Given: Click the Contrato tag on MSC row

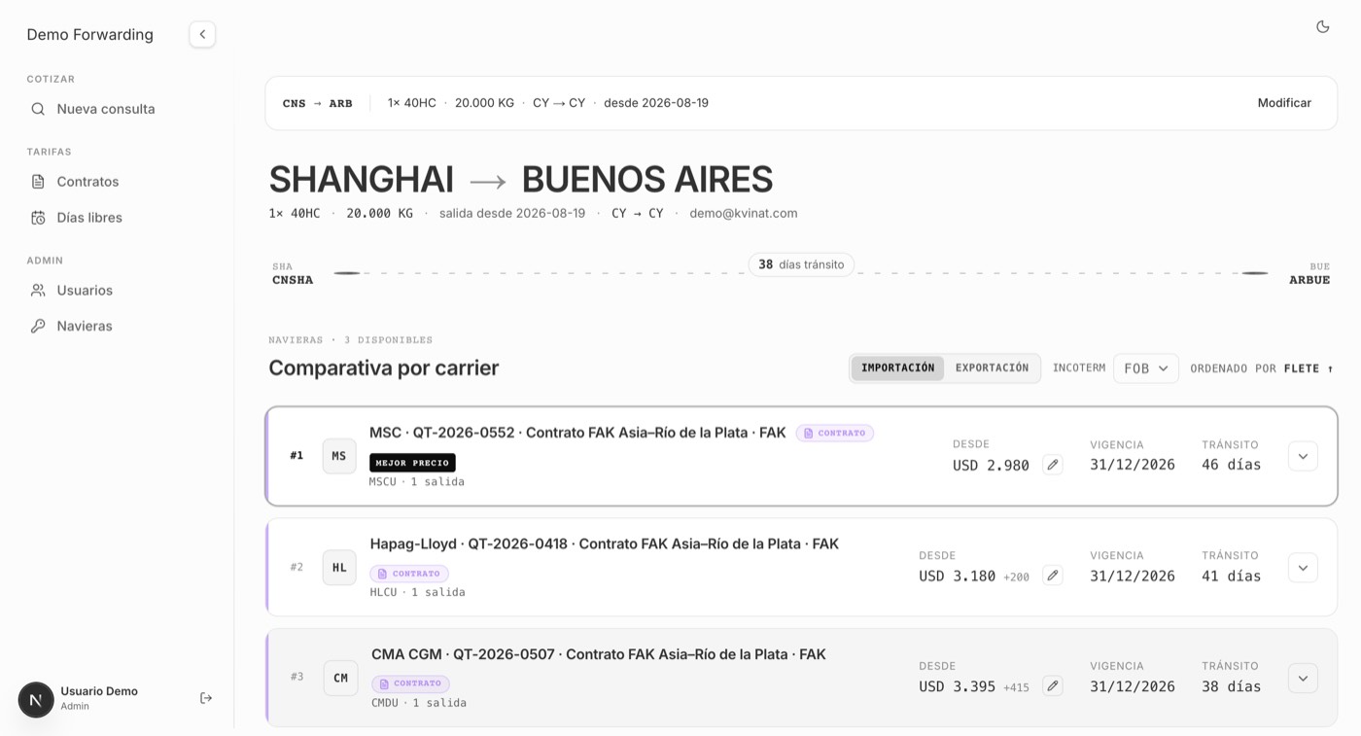Looking at the screenshot, I should point(834,434).
